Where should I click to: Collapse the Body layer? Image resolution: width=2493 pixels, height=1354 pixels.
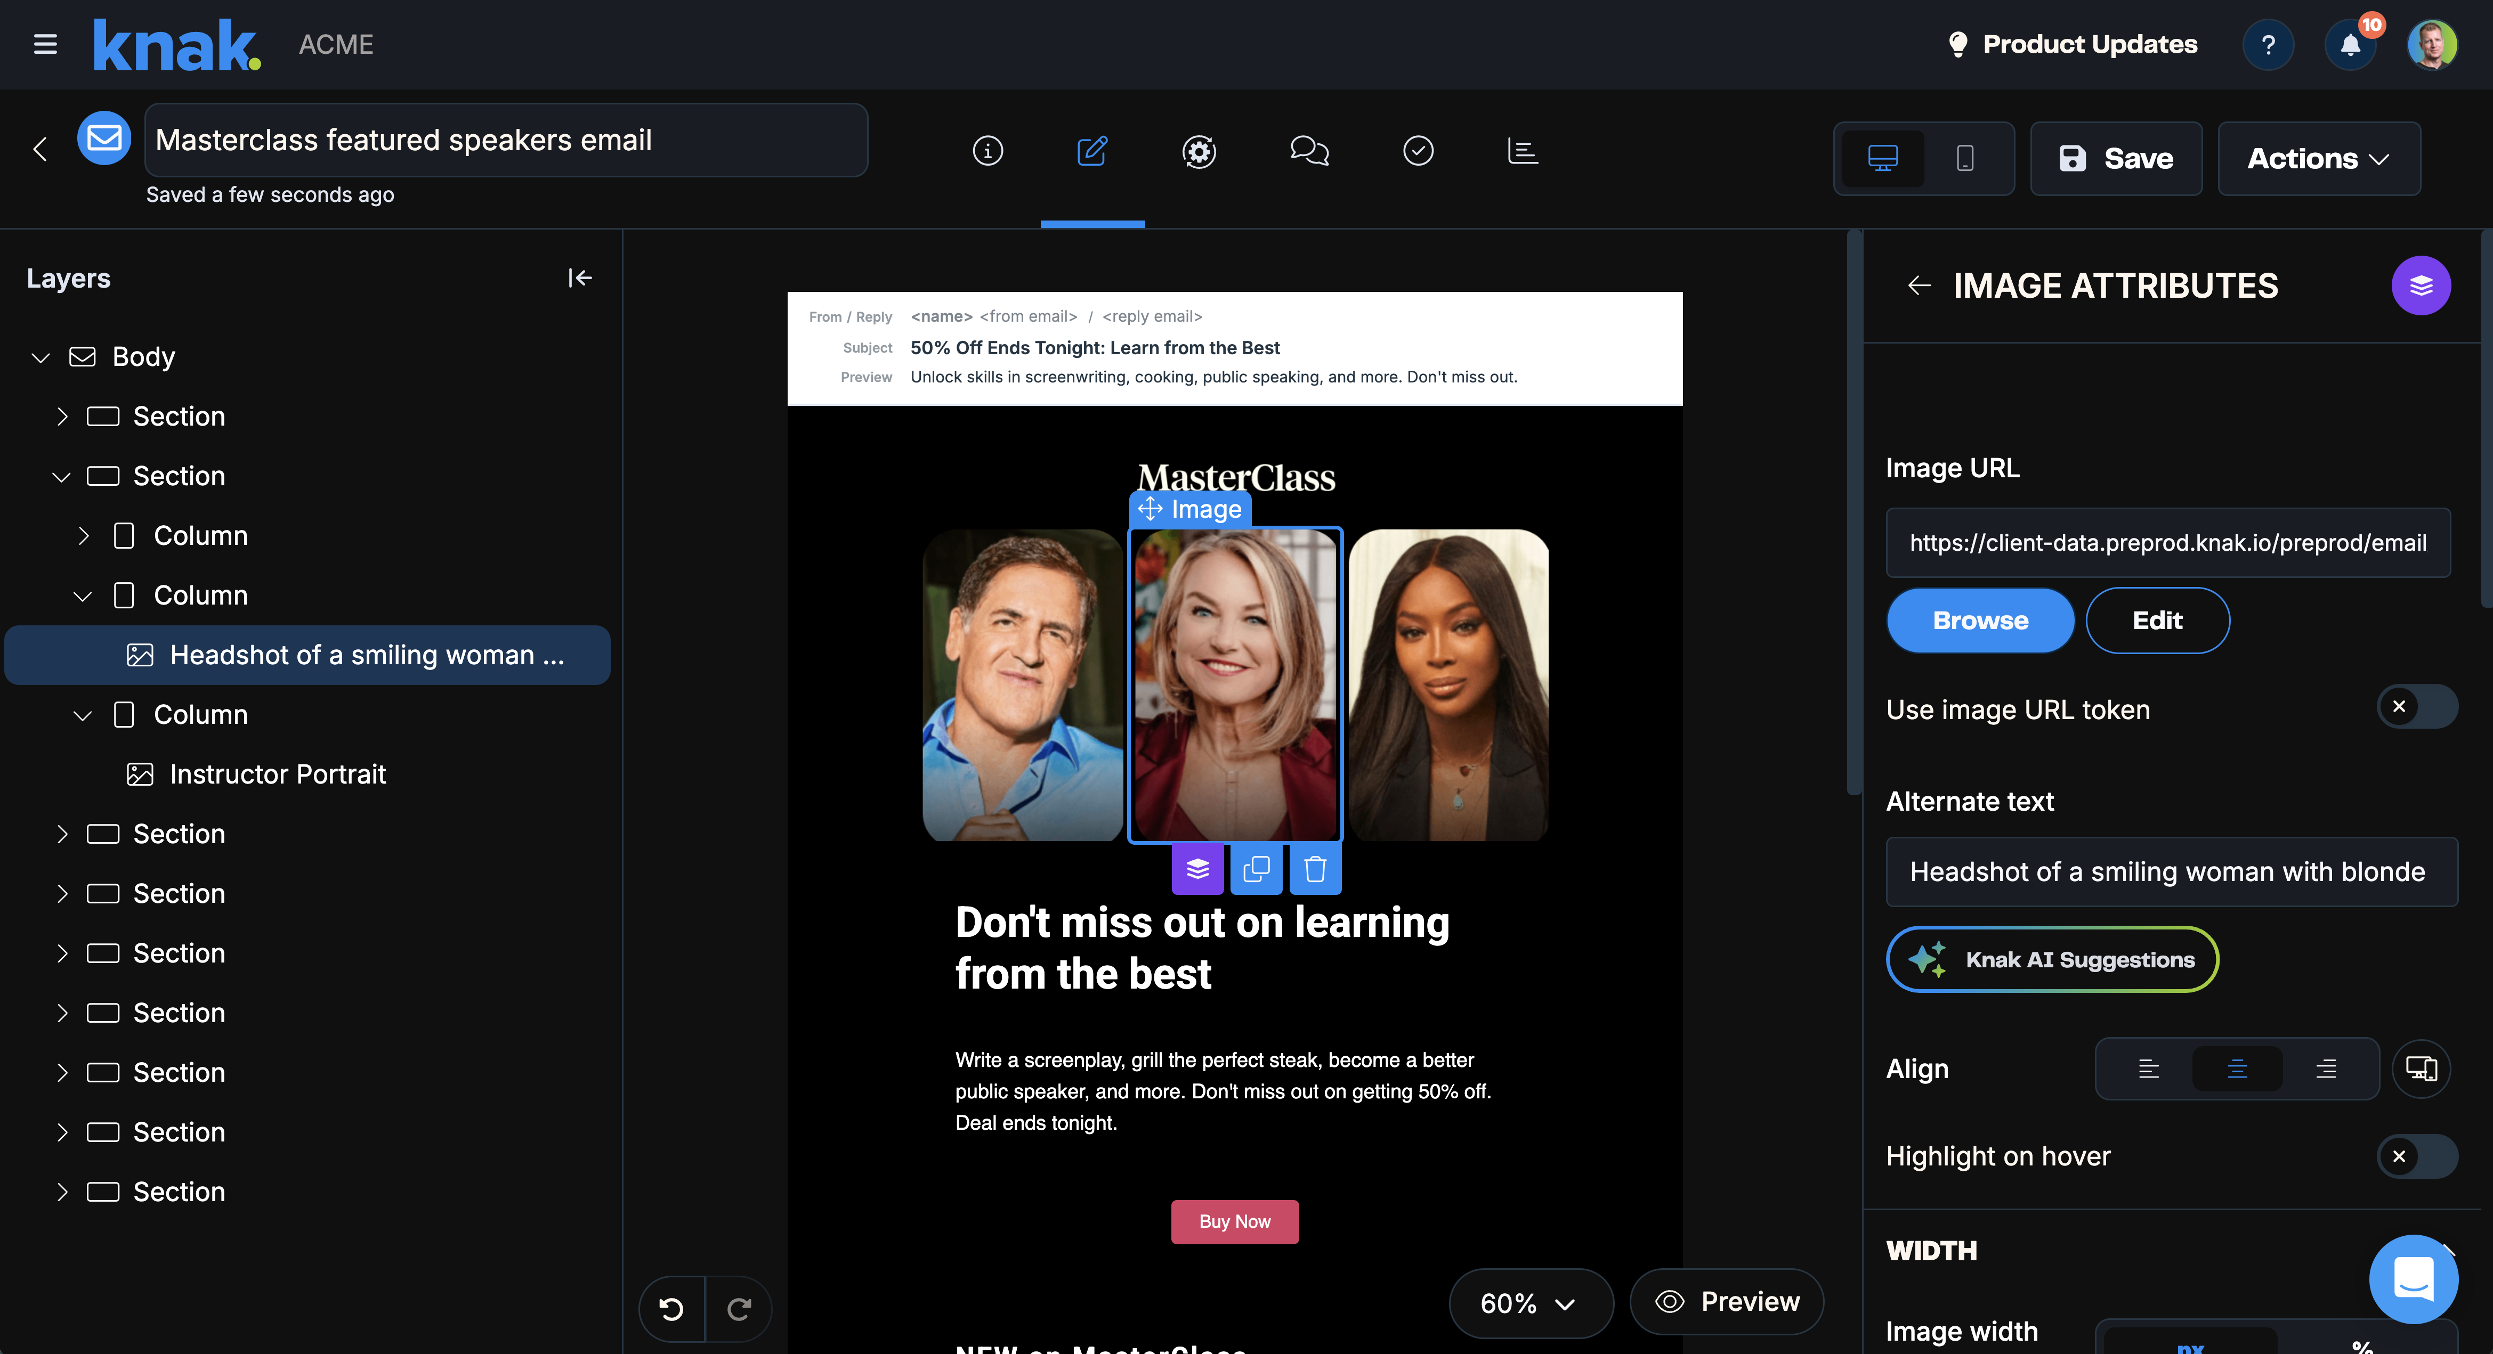pyautogui.click(x=39, y=358)
